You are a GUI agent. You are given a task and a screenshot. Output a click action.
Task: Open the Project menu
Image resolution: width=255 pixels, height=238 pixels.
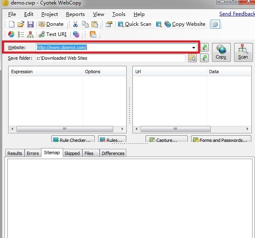[50, 14]
